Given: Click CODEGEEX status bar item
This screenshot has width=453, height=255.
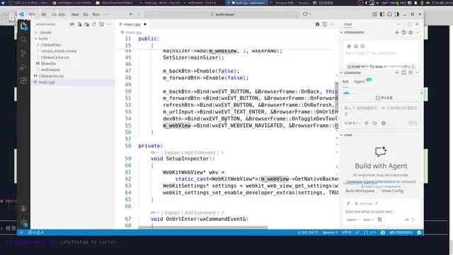Looking at the screenshot, I should tap(401, 232).
